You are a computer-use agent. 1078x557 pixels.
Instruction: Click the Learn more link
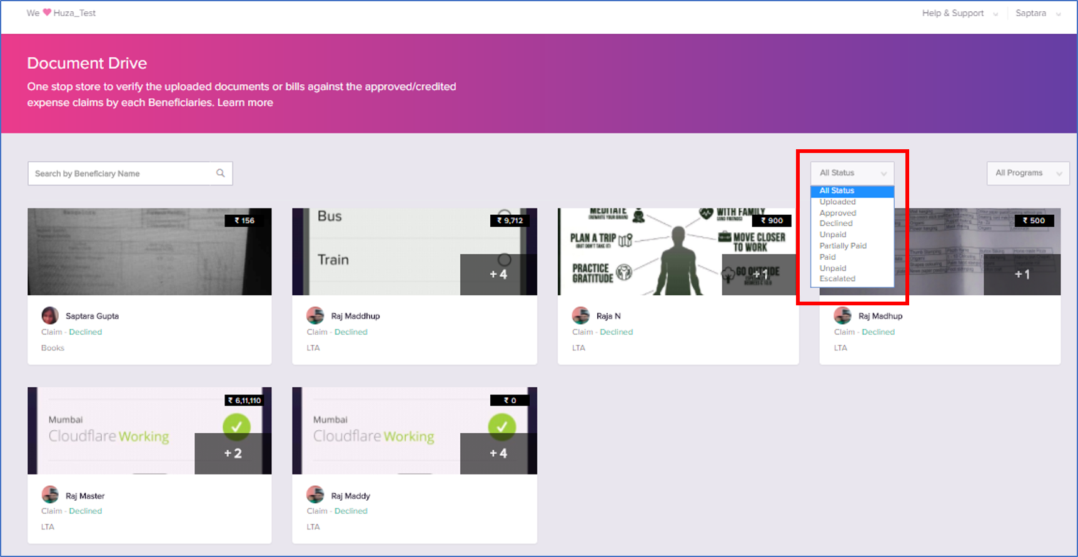[245, 102]
